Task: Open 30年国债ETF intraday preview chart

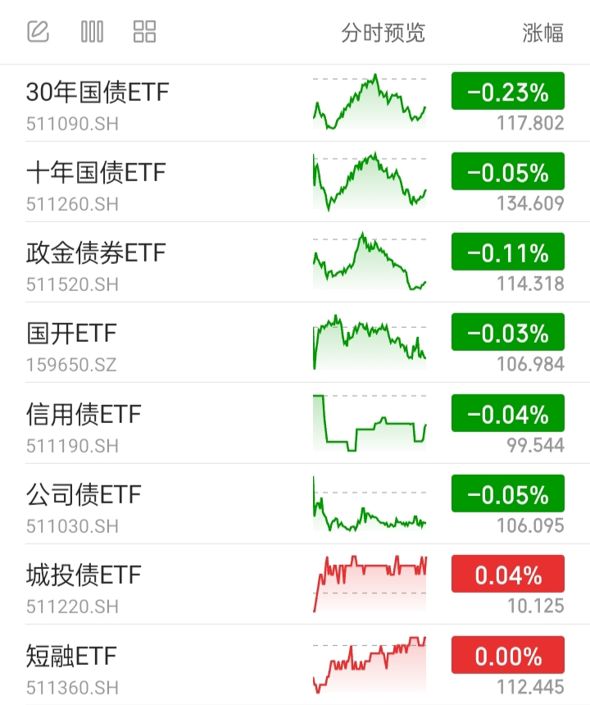Action: [370, 102]
